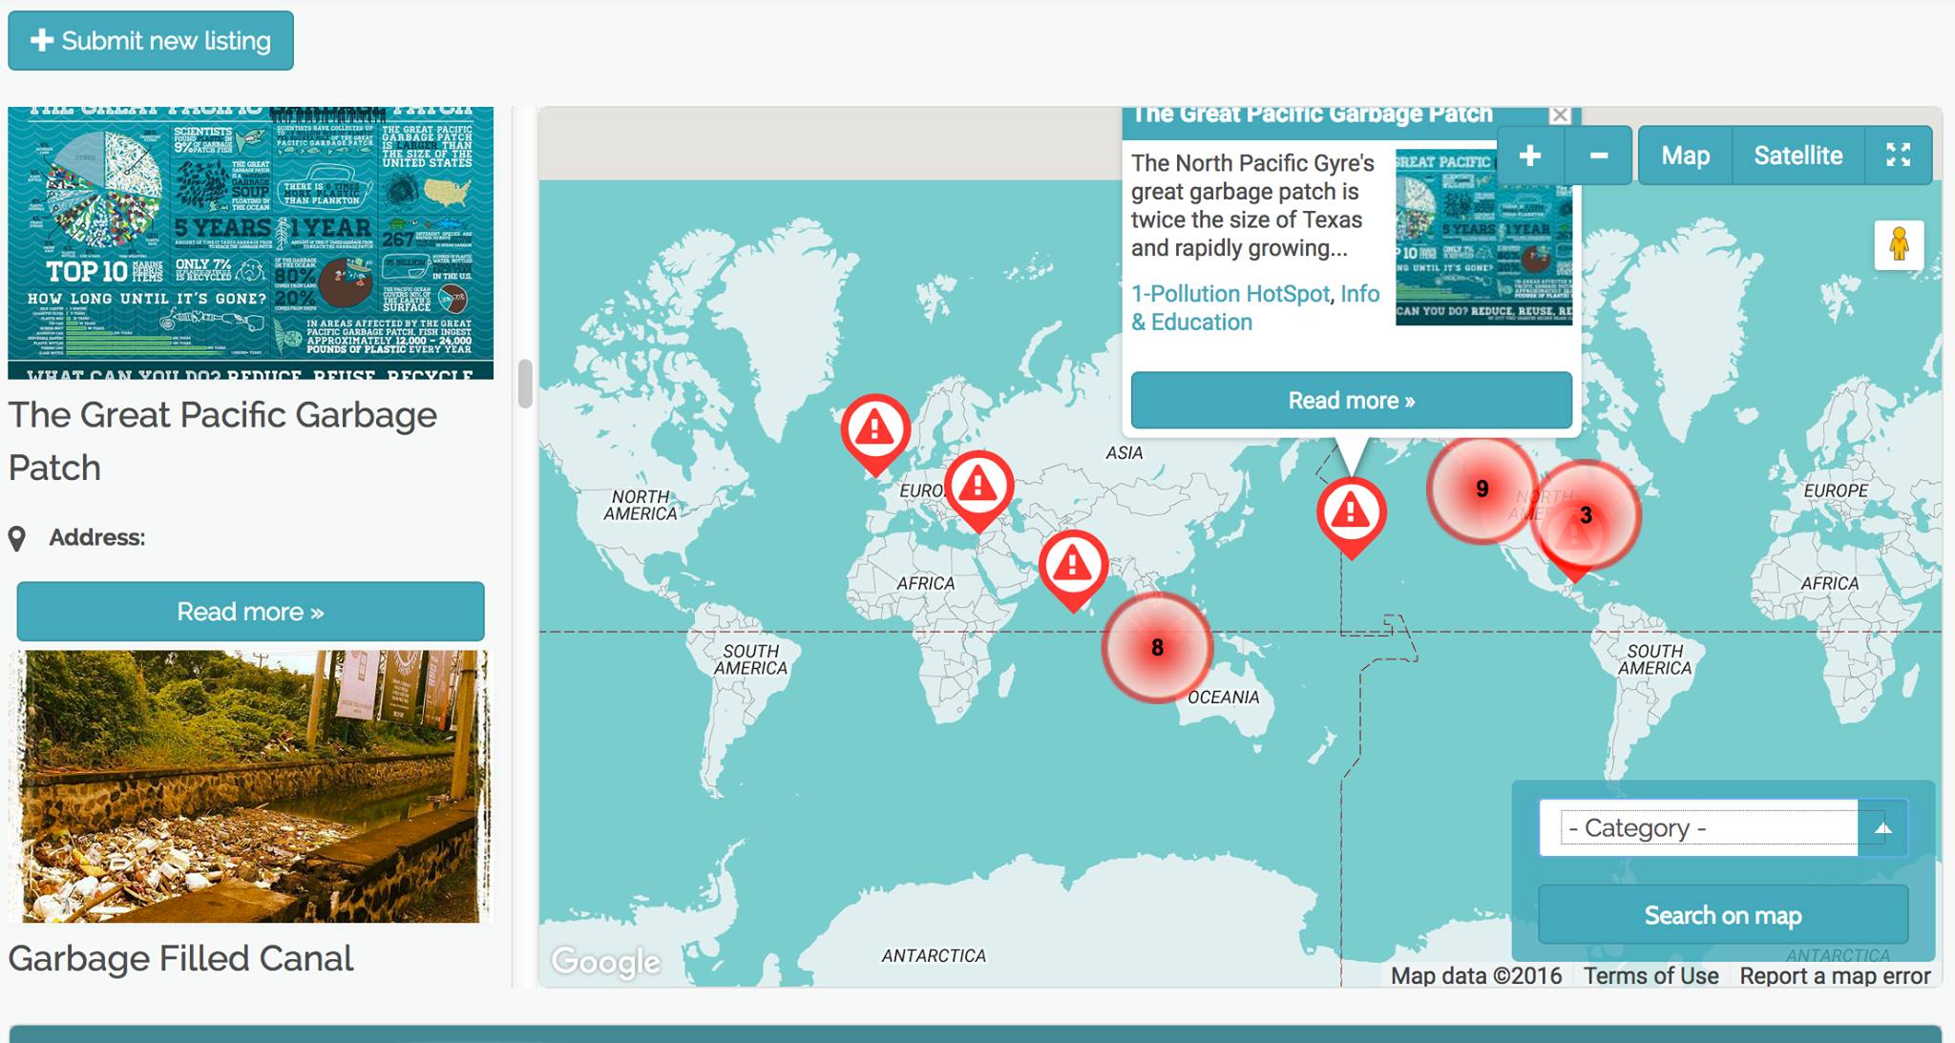This screenshot has width=1955, height=1043.
Task: Open the Garbage Filled Canal title
Action: tap(180, 958)
